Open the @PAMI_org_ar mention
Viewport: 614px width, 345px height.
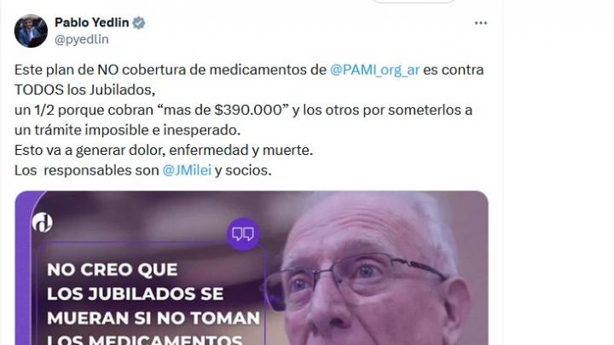pos(374,70)
